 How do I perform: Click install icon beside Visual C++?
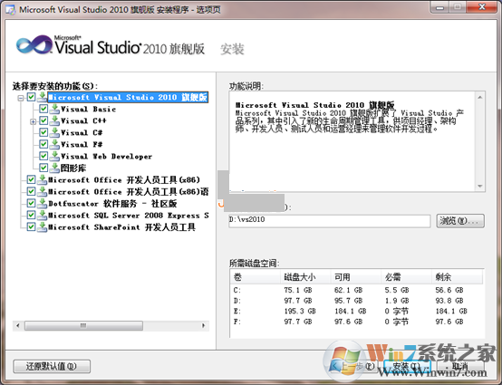(x=54, y=120)
